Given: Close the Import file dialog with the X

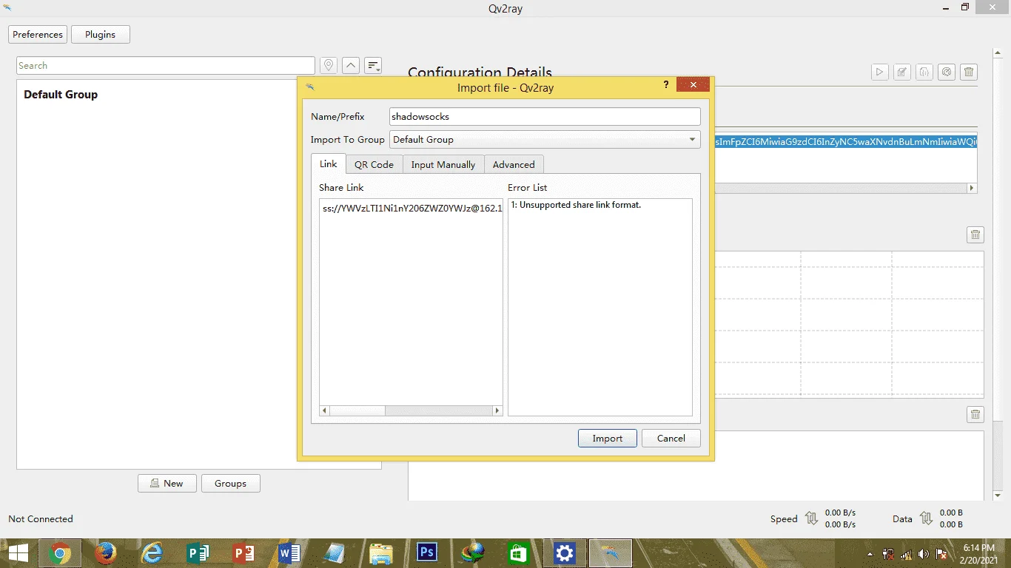Looking at the screenshot, I should [693, 85].
